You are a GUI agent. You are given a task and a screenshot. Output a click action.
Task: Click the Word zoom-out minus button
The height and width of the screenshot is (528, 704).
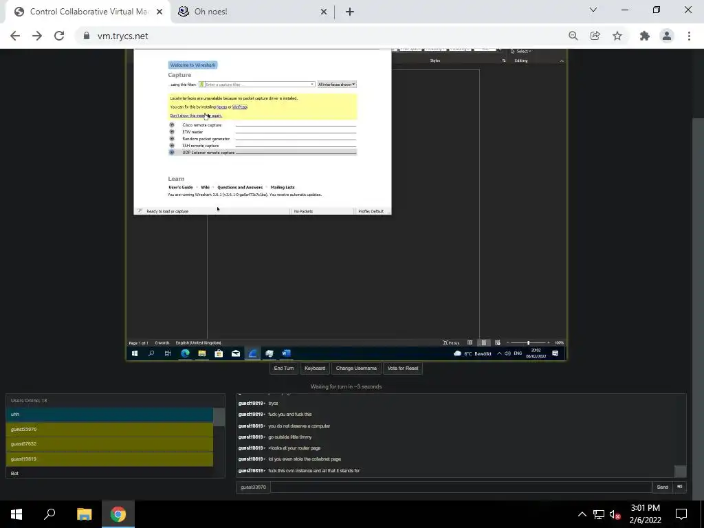[x=508, y=342]
